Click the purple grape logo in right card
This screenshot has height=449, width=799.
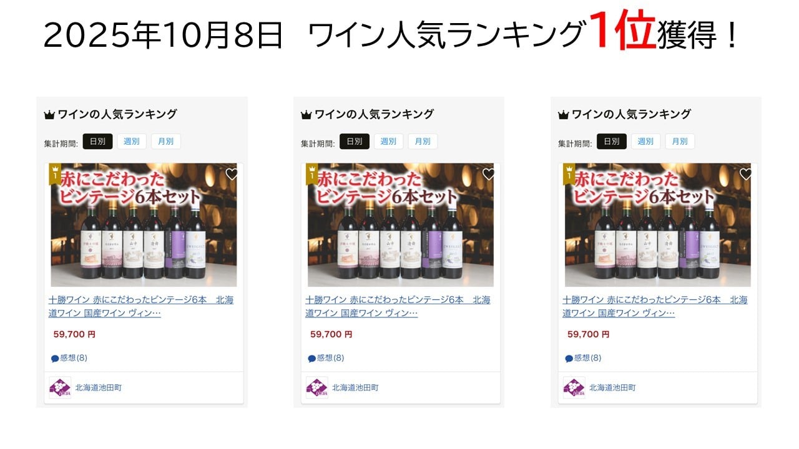574,387
